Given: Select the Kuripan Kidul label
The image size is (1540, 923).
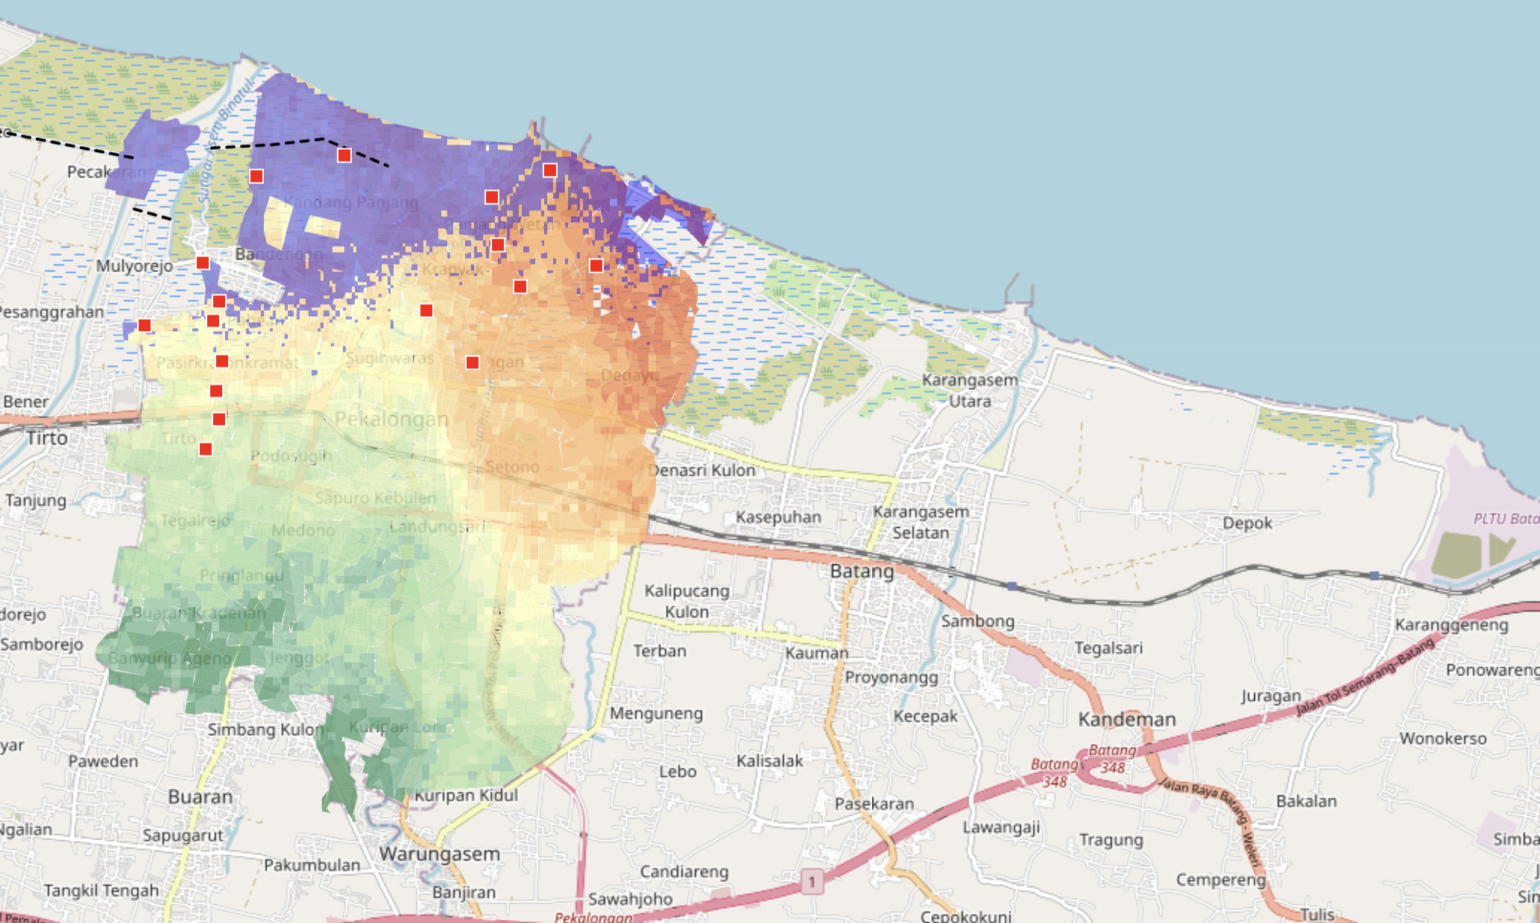Looking at the screenshot, I should (x=466, y=796).
